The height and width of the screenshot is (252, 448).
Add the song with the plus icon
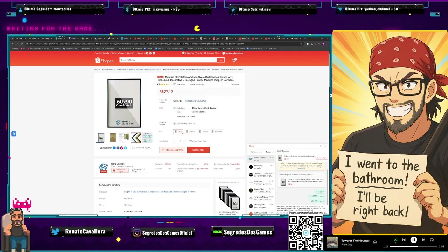tap(375, 242)
